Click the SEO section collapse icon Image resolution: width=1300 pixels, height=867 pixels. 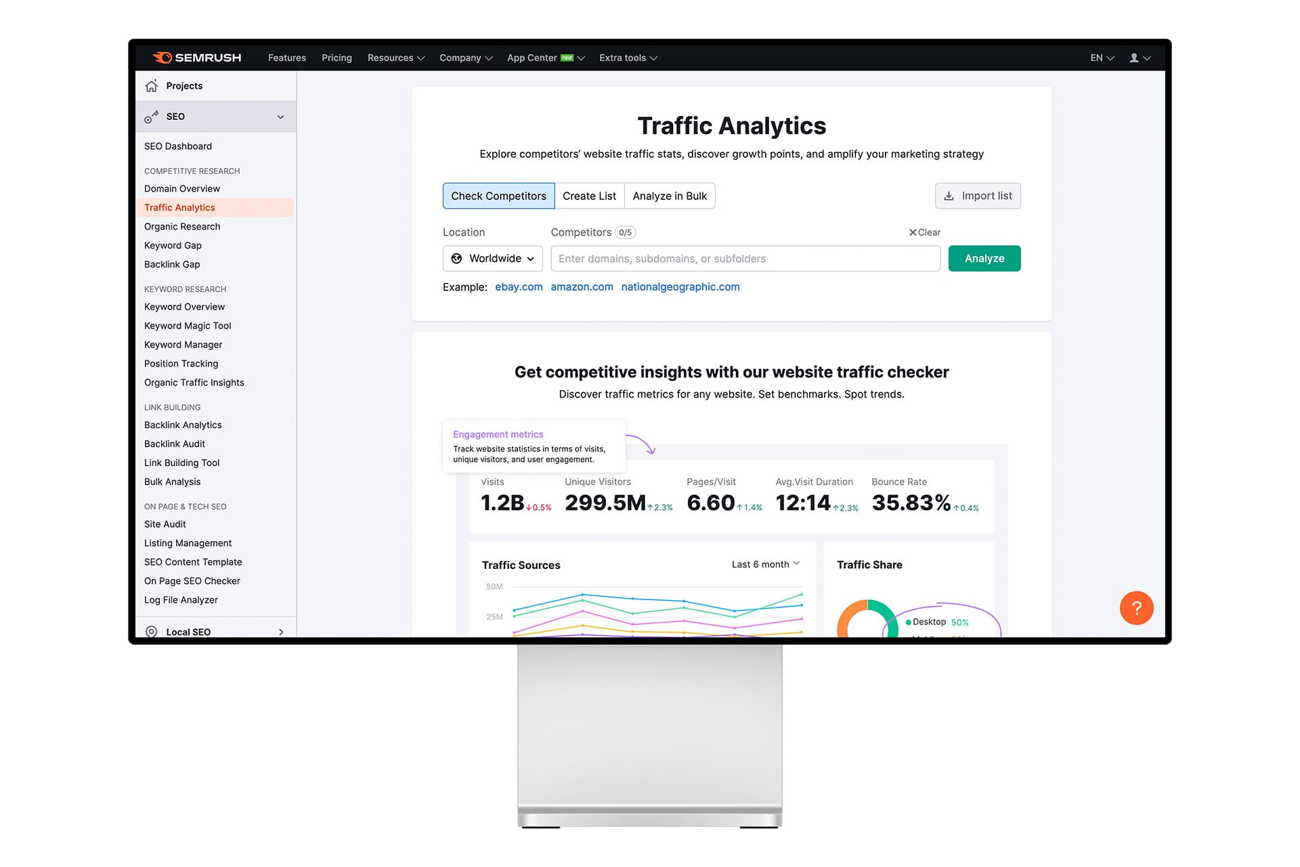coord(282,116)
